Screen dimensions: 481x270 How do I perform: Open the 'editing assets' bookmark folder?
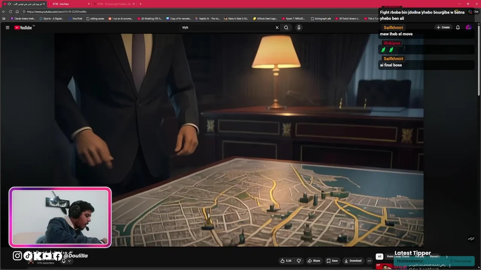click(95, 18)
